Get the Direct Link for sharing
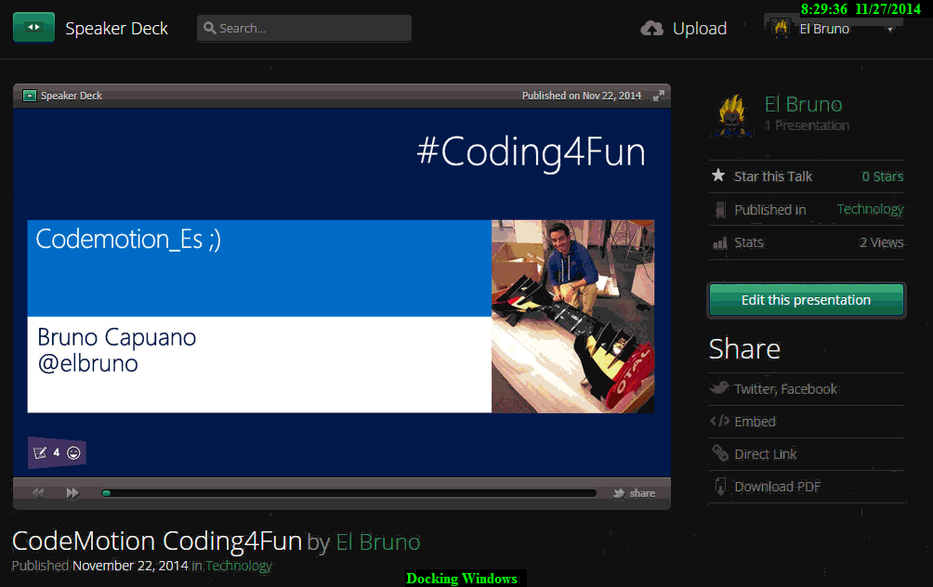 coord(765,454)
